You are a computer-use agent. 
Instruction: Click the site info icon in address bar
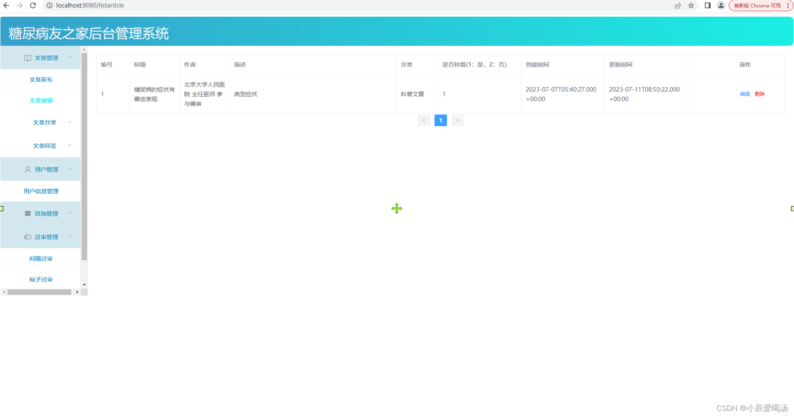click(50, 5)
